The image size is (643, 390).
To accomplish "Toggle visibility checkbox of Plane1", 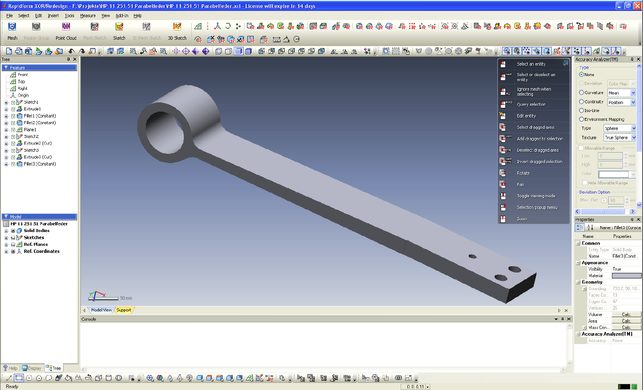I will (13, 130).
